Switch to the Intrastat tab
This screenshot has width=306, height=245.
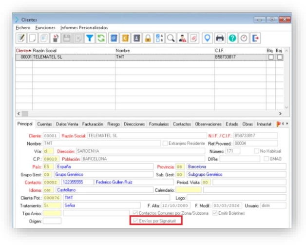click(264, 124)
